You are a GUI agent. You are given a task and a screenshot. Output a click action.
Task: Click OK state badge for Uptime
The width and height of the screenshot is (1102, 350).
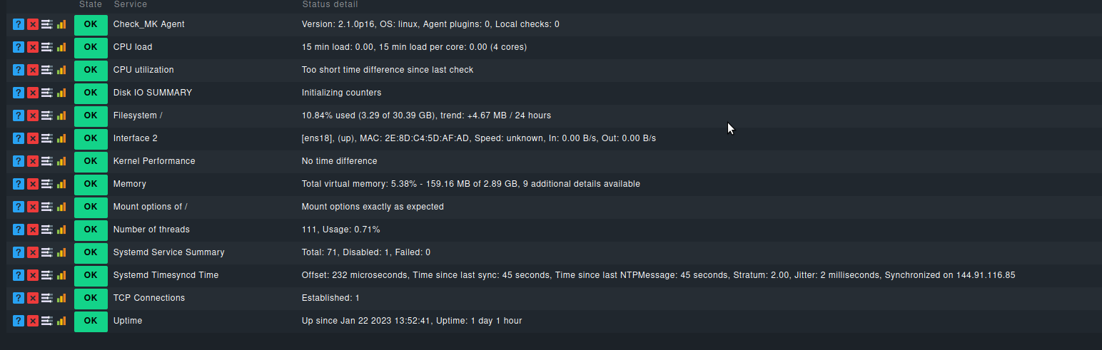pyautogui.click(x=91, y=321)
